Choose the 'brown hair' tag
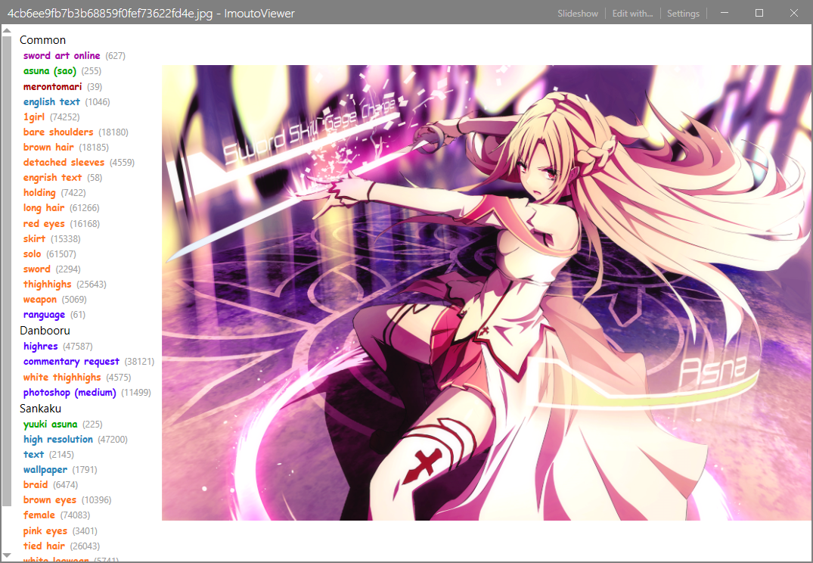The image size is (813, 563). (48, 147)
